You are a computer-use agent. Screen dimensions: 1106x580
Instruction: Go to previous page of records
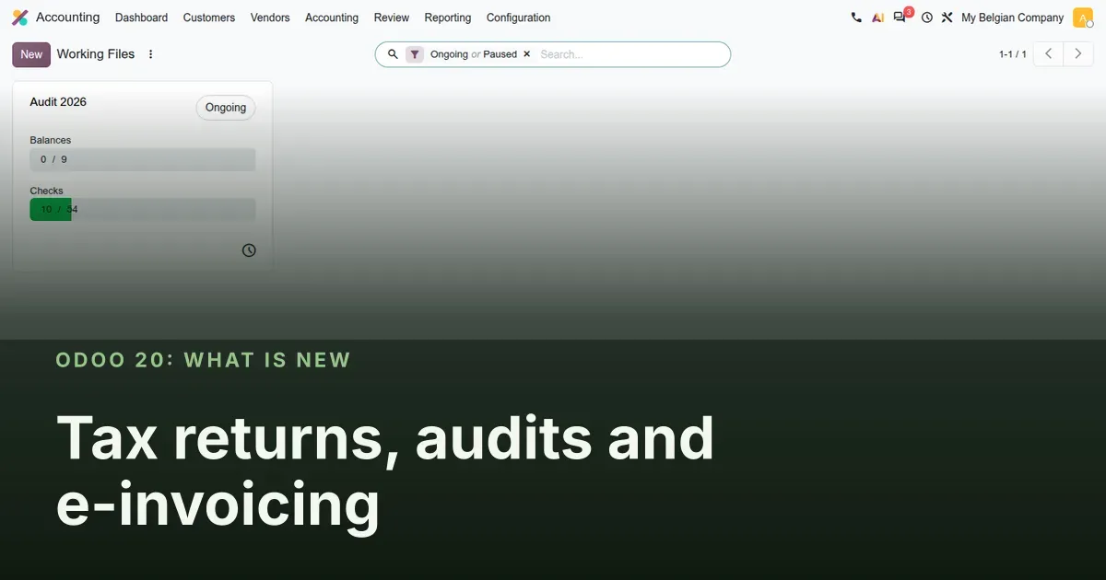[x=1048, y=54]
